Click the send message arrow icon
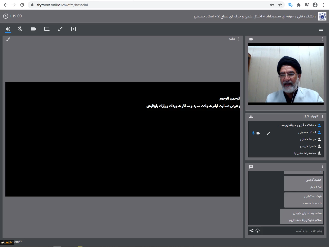329x247 pixels. (x=251, y=231)
